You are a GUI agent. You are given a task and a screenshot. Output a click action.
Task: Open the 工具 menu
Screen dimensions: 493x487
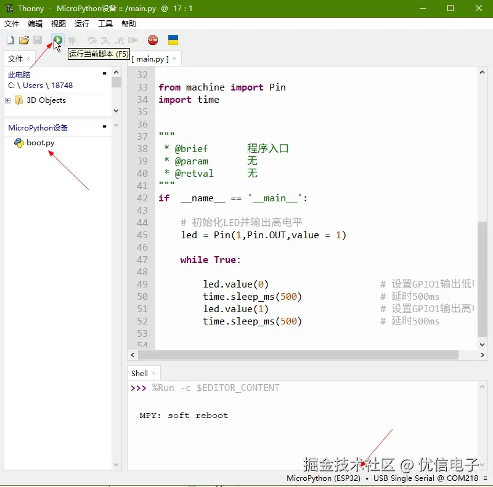coord(105,24)
